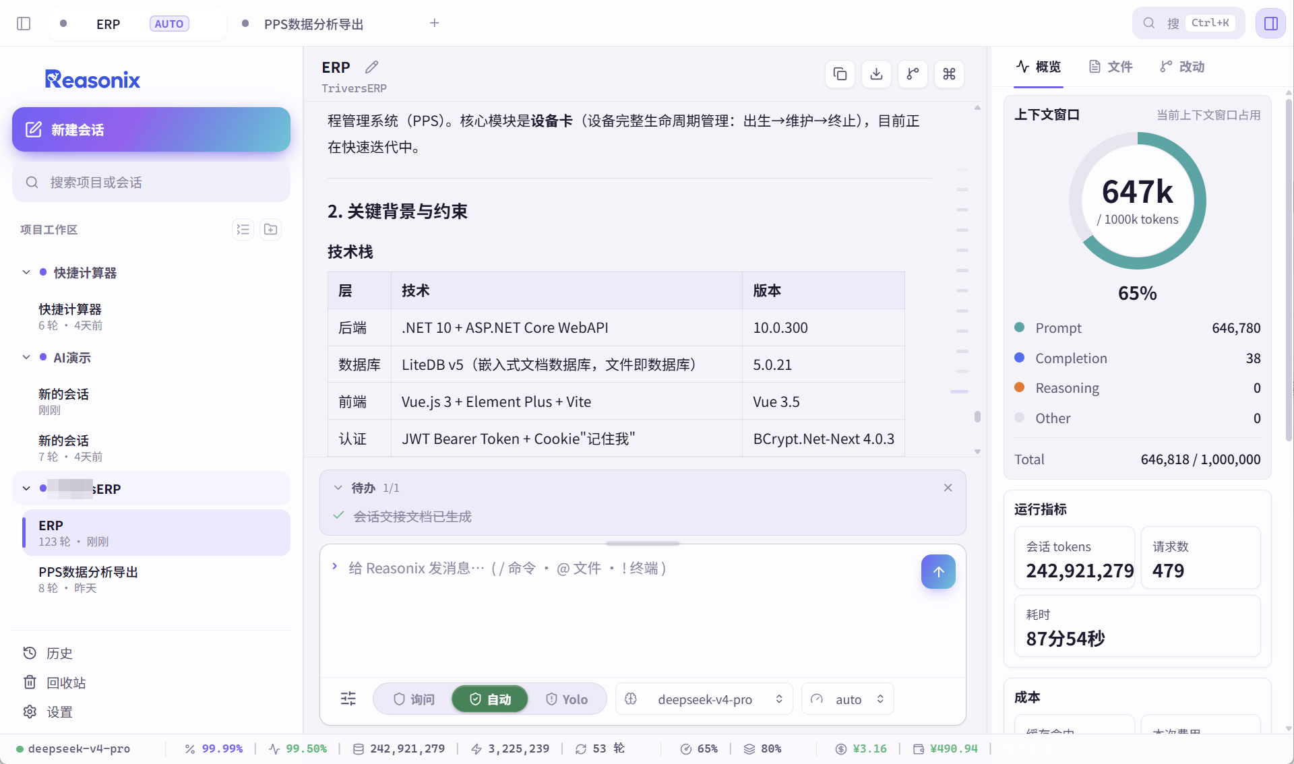This screenshot has height=764, width=1294.
Task: Click the chat area vertical scrollbar thumb
Action: coord(977,417)
